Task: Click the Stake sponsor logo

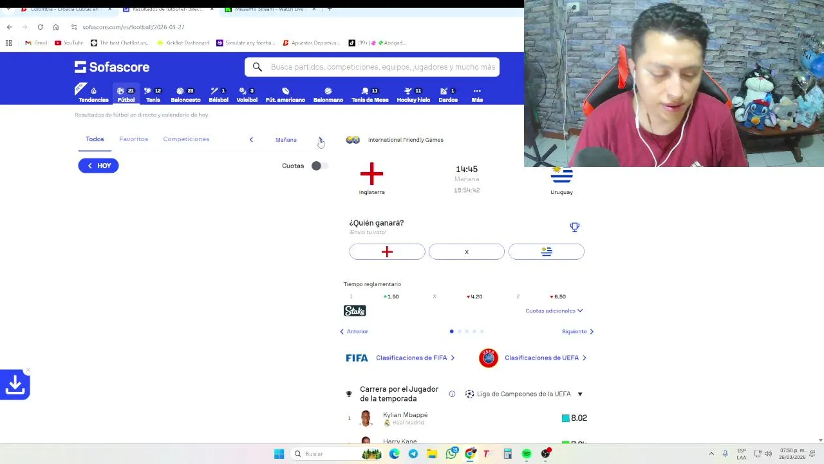Action: click(x=355, y=311)
